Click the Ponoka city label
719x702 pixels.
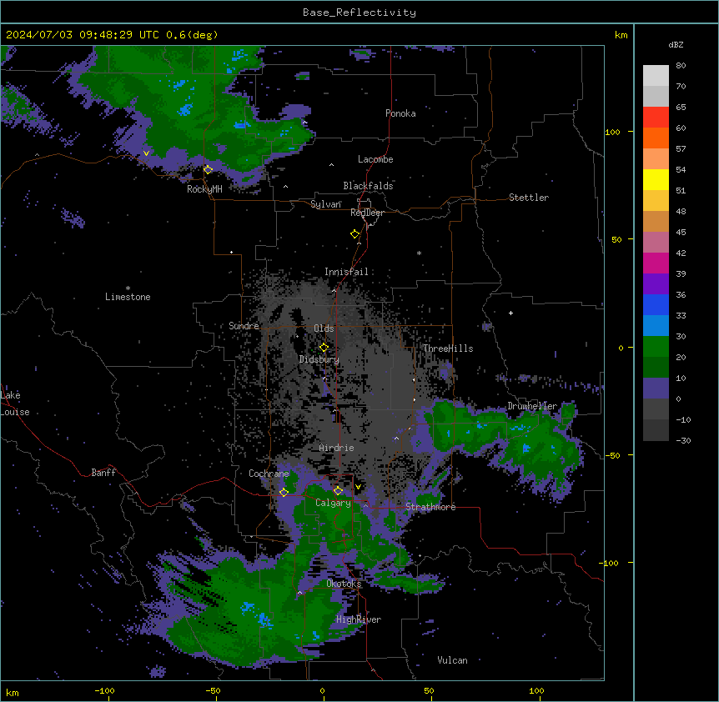click(400, 113)
